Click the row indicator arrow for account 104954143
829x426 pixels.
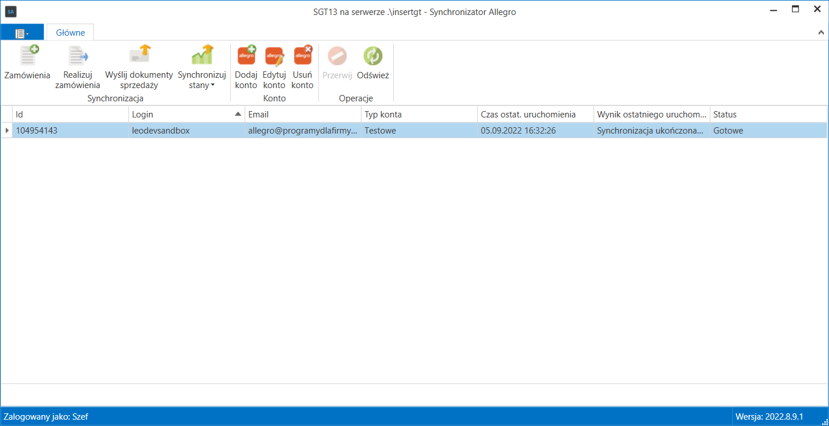tap(6, 131)
